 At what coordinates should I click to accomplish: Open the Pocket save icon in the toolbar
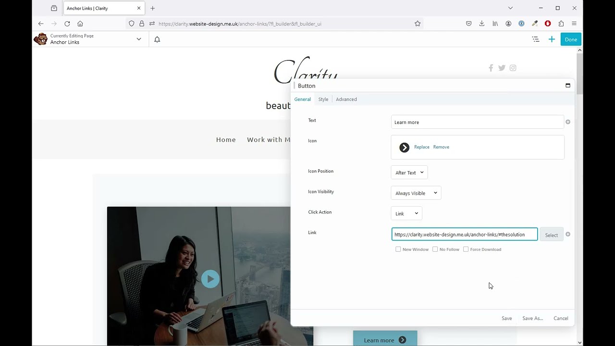click(468, 24)
